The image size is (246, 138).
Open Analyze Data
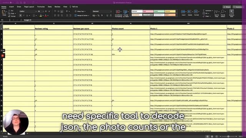click(x=231, y=13)
